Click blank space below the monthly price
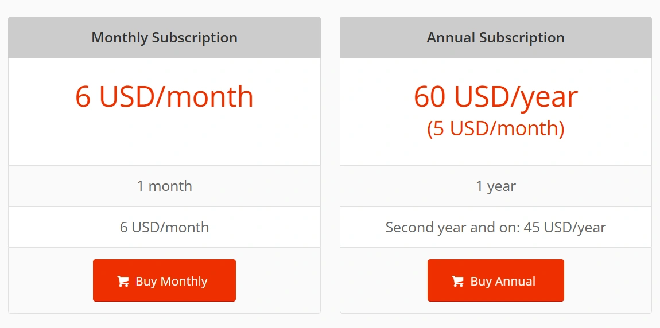The width and height of the screenshot is (660, 328). click(164, 140)
